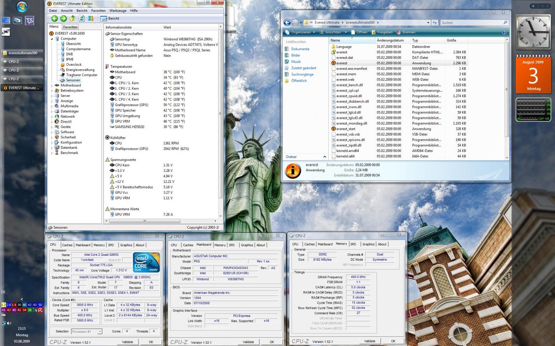Switch to the Favoriten tab in EVEREST
Image resolution: width=555 pixels, height=346 pixels.
point(70,27)
